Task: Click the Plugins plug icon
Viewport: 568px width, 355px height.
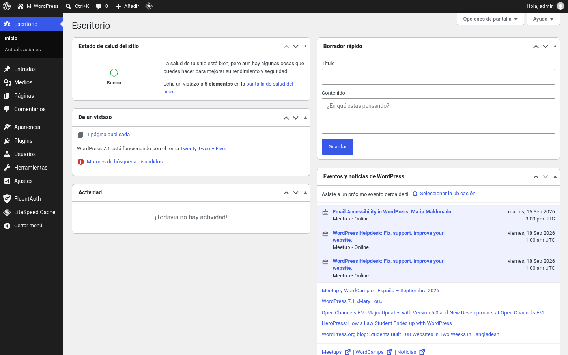Action: click(7, 141)
